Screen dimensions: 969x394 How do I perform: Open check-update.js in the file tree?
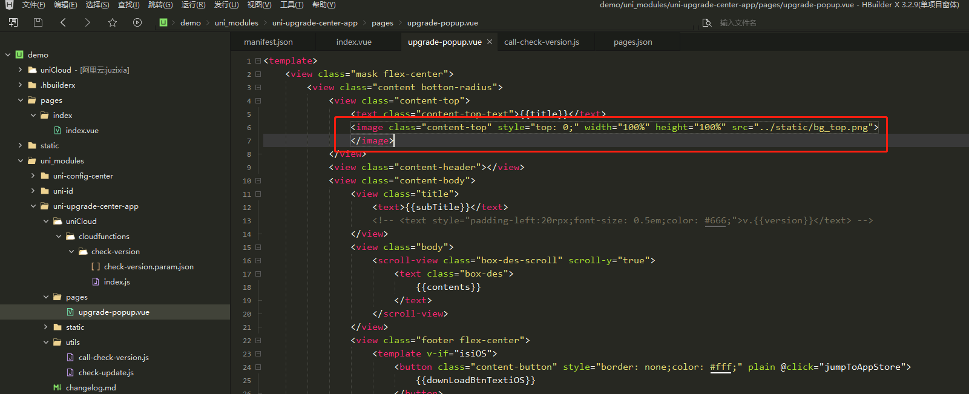click(x=106, y=373)
